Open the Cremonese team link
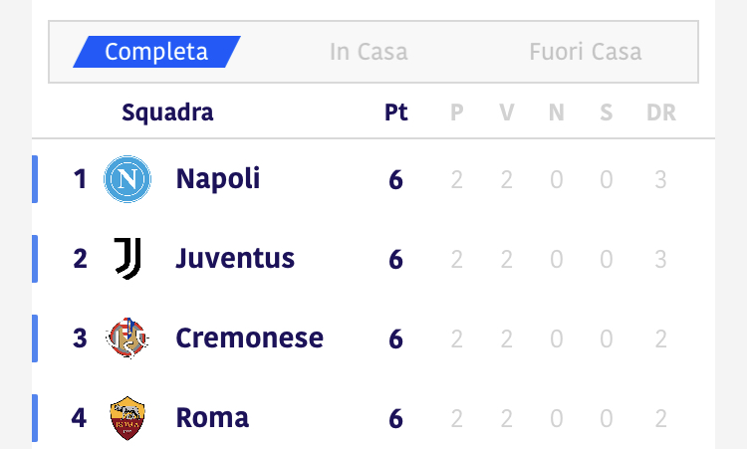 click(x=249, y=338)
